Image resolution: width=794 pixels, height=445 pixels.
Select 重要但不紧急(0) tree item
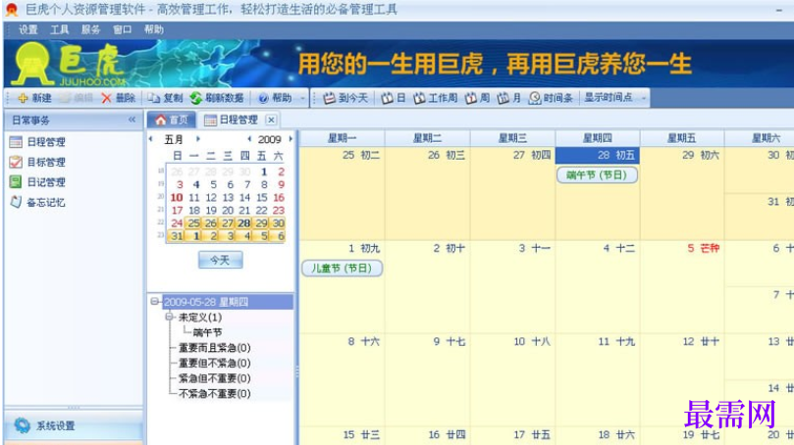coord(215,363)
